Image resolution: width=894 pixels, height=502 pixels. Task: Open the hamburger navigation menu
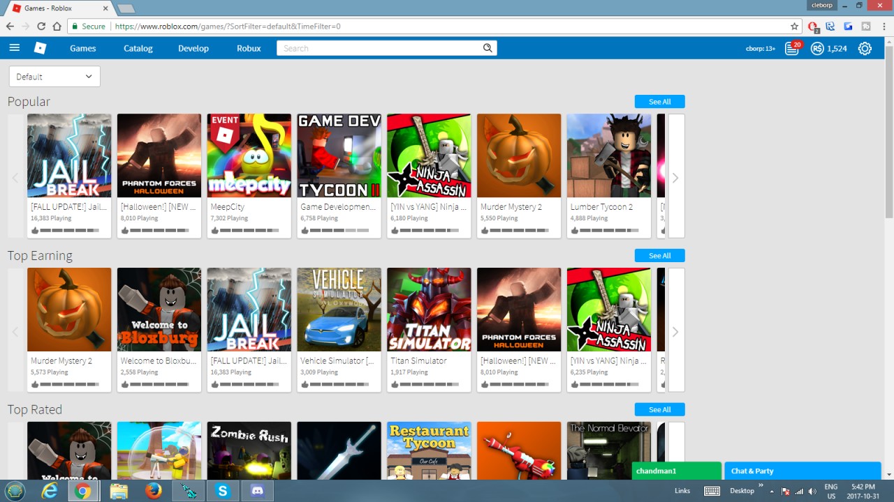15,48
